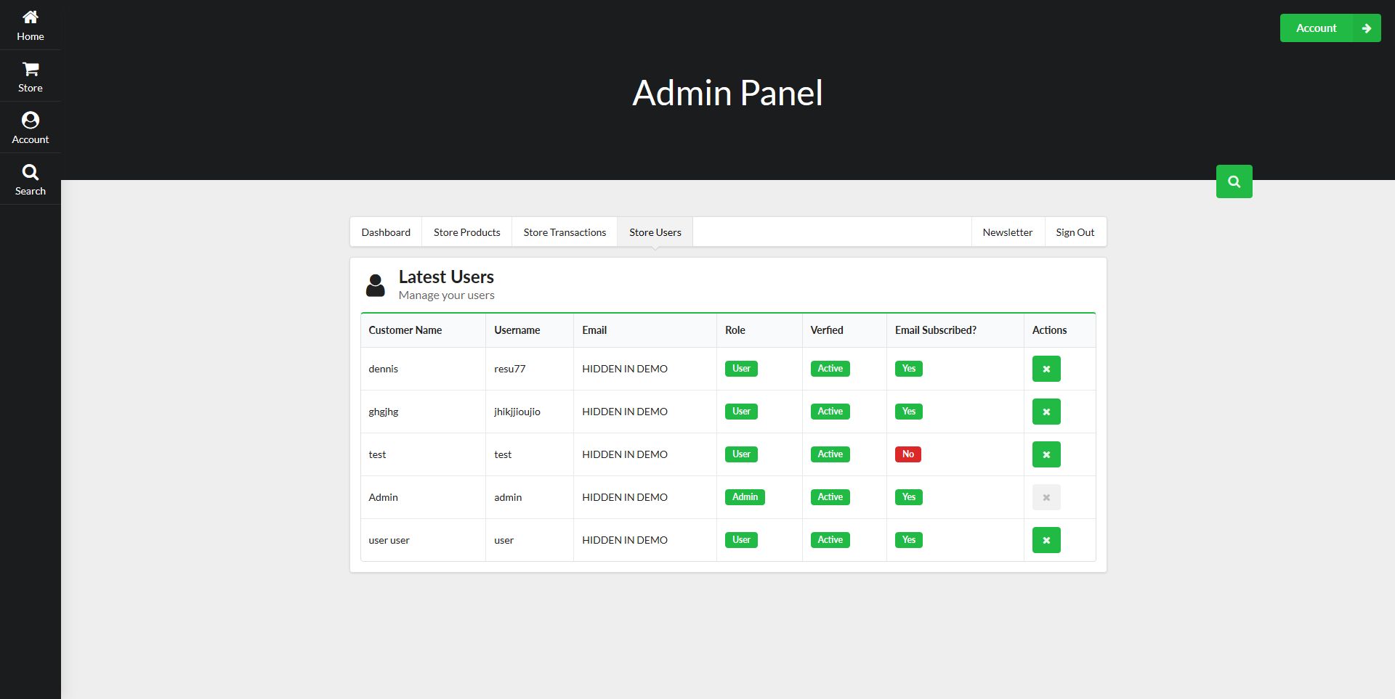Click the User role badge for jhikjjioujio
The height and width of the screenshot is (699, 1395).
(x=741, y=412)
